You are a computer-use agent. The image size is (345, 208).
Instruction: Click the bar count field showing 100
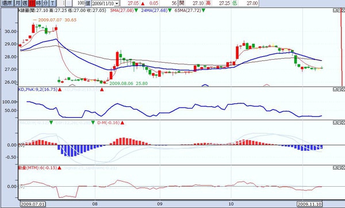coord(79,3)
